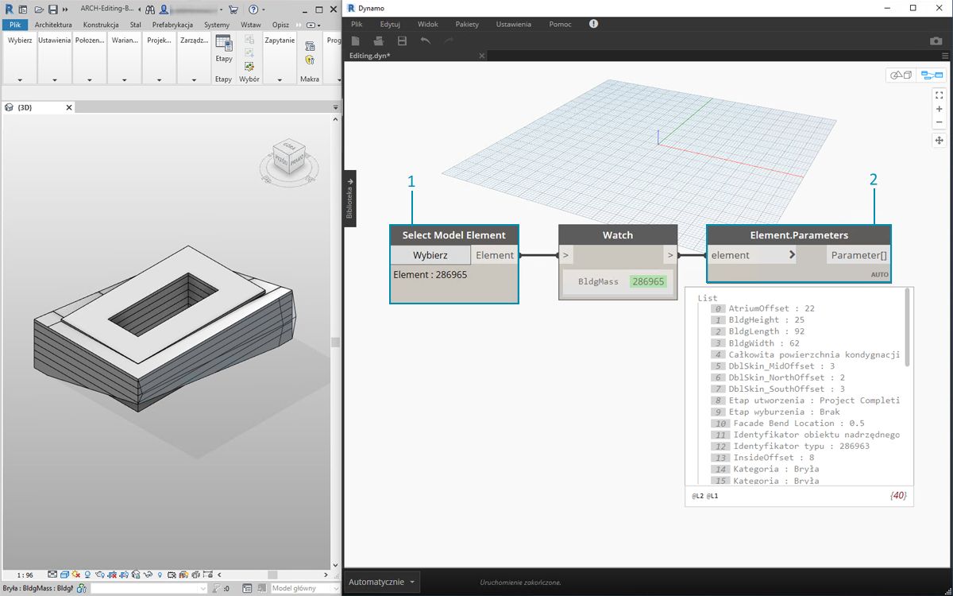Click the 1 : 96 view scale control
The height and width of the screenshot is (596, 953).
tap(25, 575)
